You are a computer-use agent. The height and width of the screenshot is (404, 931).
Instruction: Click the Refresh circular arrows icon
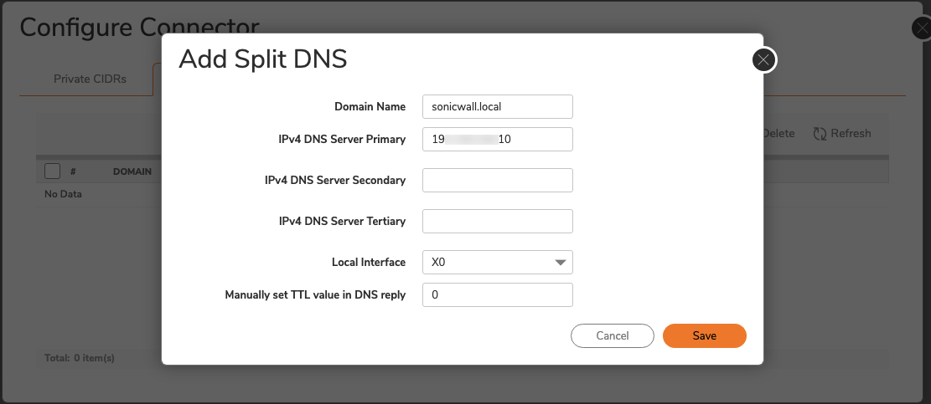pos(820,134)
